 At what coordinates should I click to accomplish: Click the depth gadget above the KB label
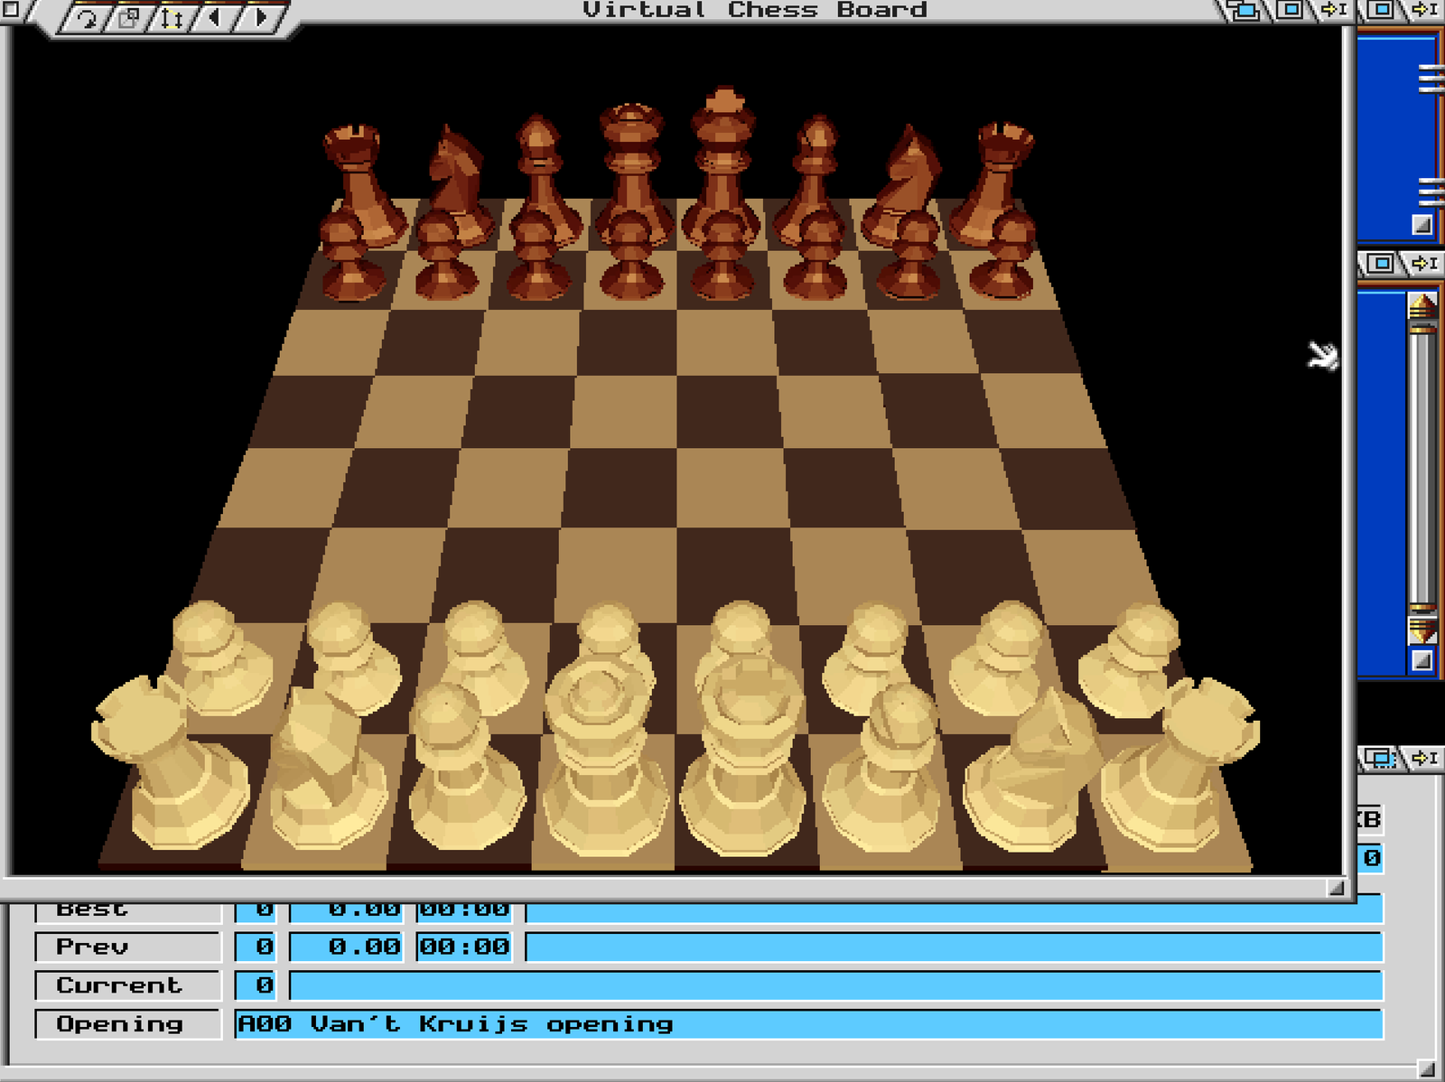(1380, 758)
